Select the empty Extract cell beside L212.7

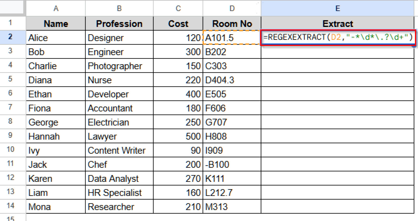click(337, 192)
